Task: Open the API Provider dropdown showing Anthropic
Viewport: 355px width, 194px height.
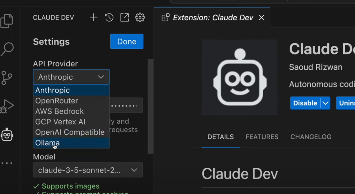Action: pos(71,77)
